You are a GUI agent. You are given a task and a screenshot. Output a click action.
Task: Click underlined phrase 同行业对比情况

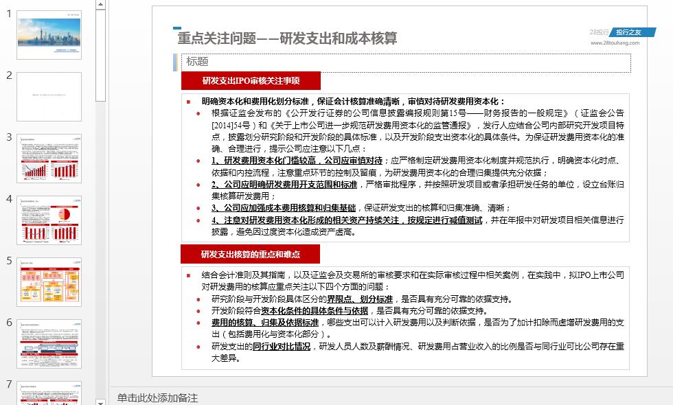(282, 346)
